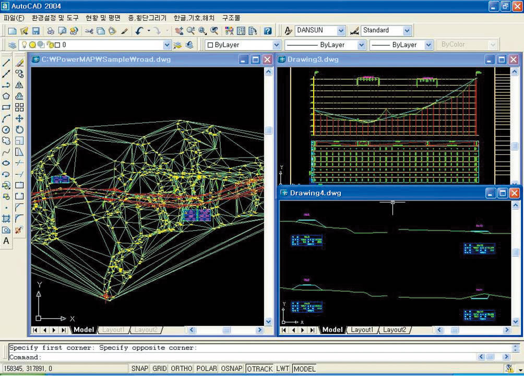The height and width of the screenshot is (376, 524).
Task: Select the Polygon draw tool
Action: click(x=6, y=96)
